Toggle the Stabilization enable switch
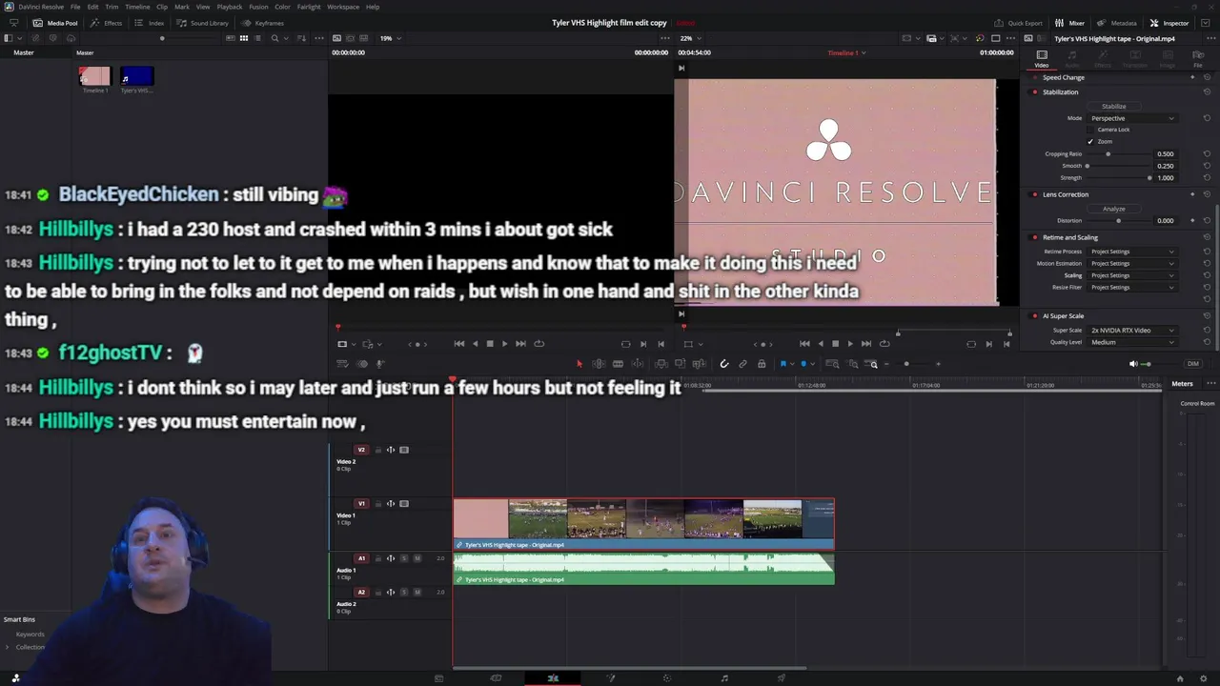1220x686 pixels. tap(1035, 92)
